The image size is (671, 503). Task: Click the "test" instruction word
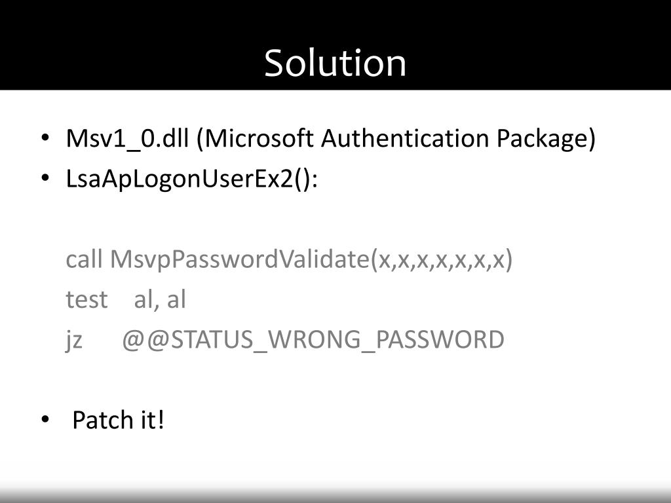pyautogui.click(x=86, y=299)
